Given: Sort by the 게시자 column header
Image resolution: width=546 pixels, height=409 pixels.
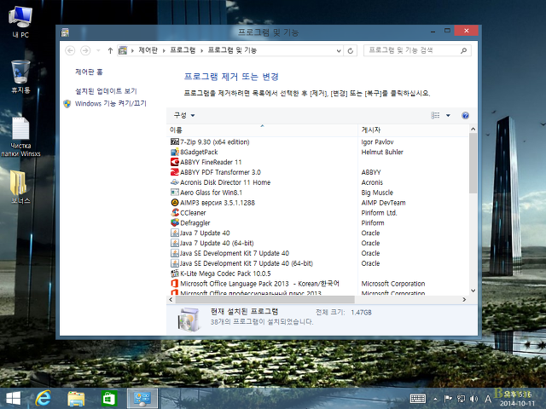Looking at the screenshot, I should tap(413, 130).
